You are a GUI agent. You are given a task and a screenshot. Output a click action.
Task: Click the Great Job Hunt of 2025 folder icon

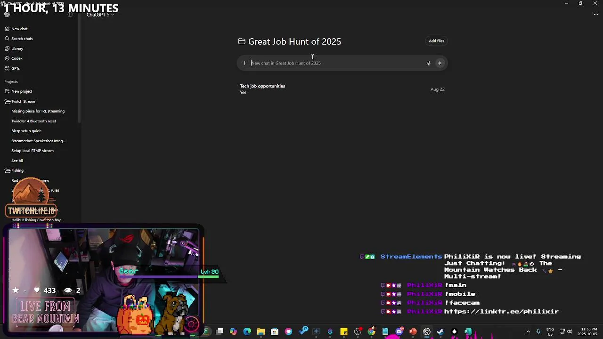242,41
